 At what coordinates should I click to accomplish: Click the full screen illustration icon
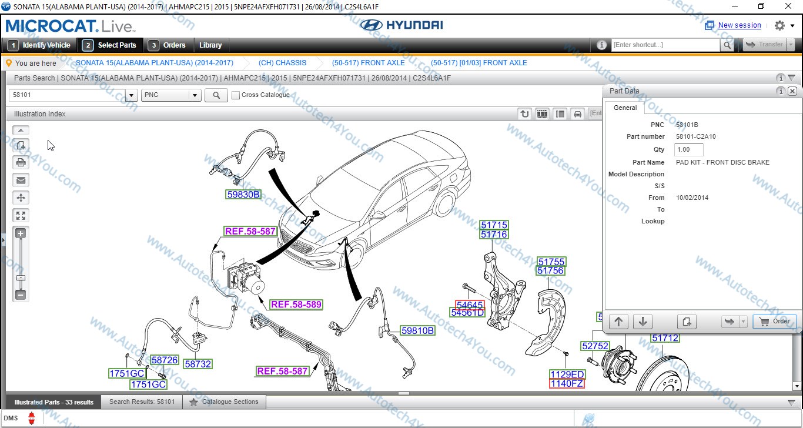coord(21,215)
